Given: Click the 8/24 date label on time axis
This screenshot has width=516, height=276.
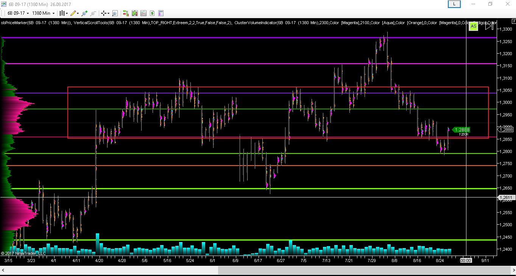Looking at the screenshot, I should 440,261.
